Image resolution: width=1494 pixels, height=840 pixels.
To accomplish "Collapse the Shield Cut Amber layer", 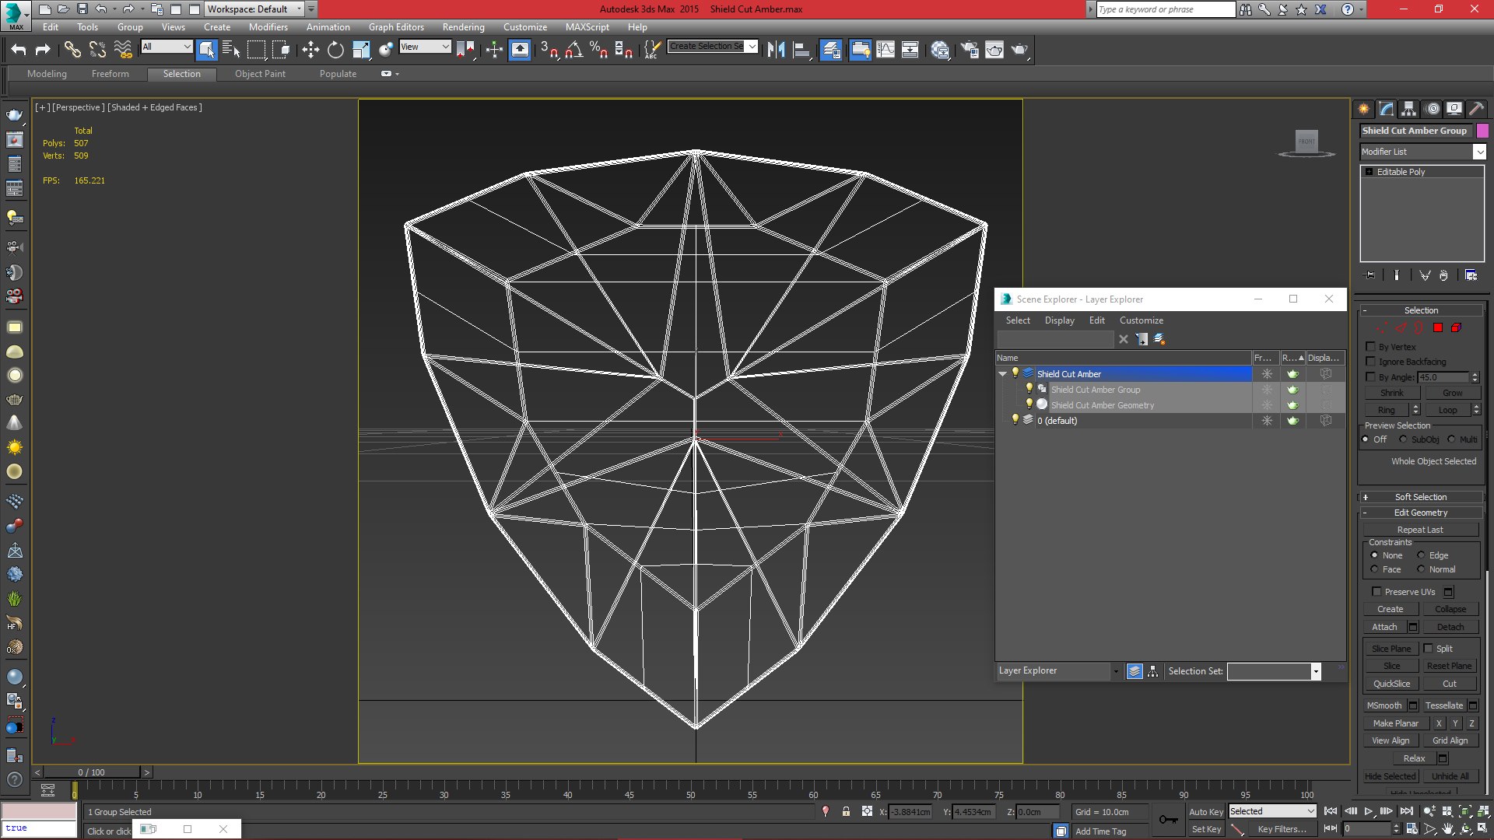I will 1003,374.
